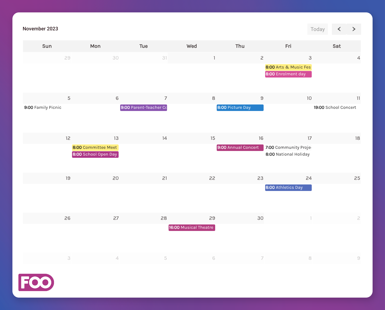Viewport: 385px width, 310px height.
Task: Select date number 12
Action: 68,138
